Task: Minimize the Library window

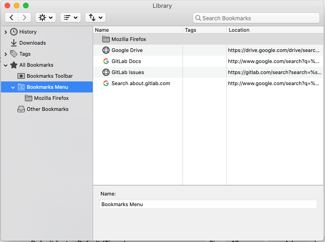Action: (x=17, y=6)
